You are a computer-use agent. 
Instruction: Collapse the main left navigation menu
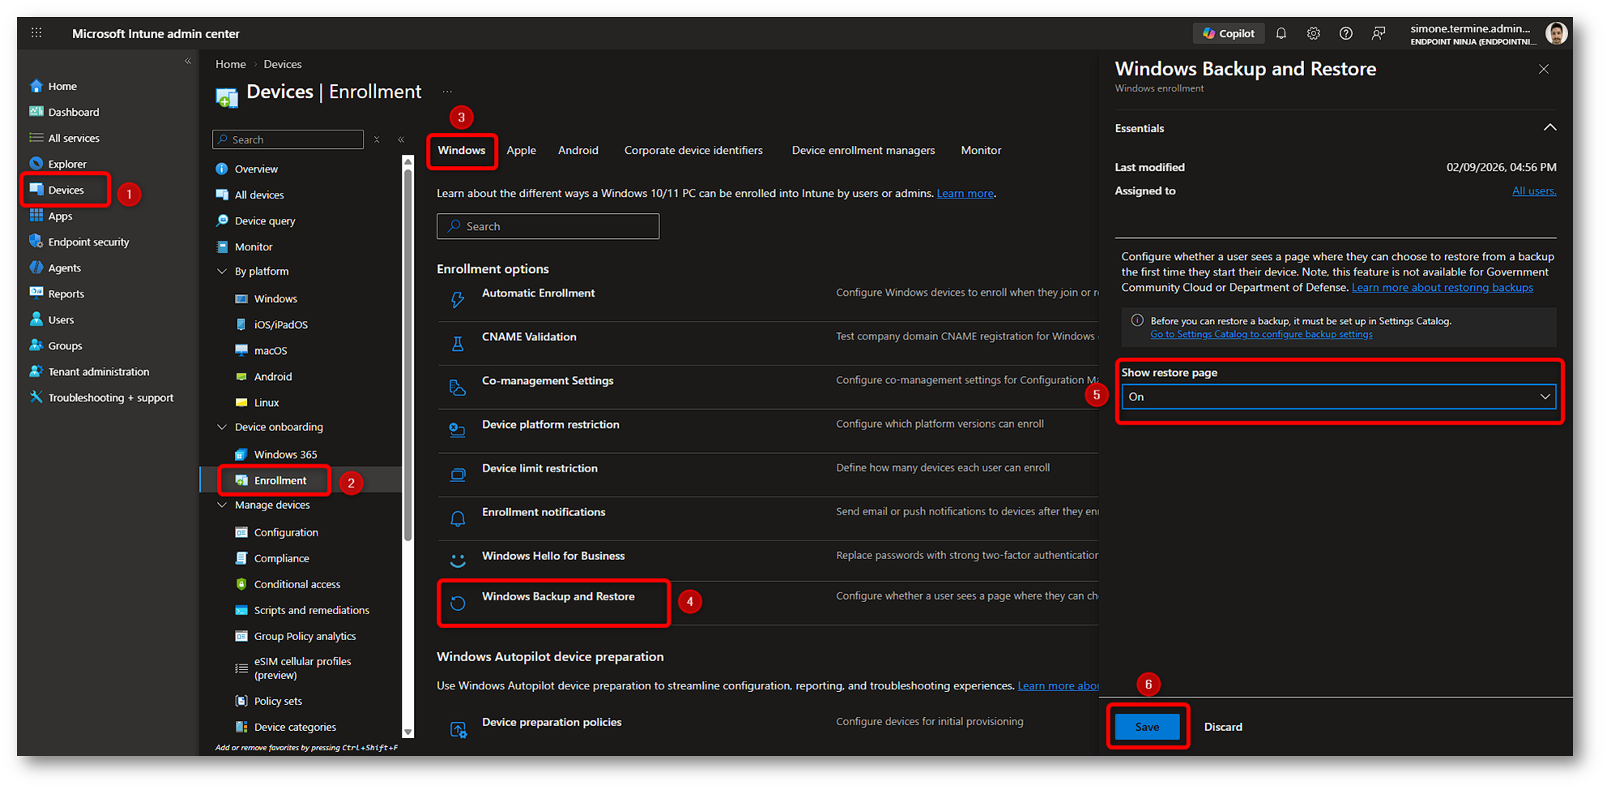(188, 61)
